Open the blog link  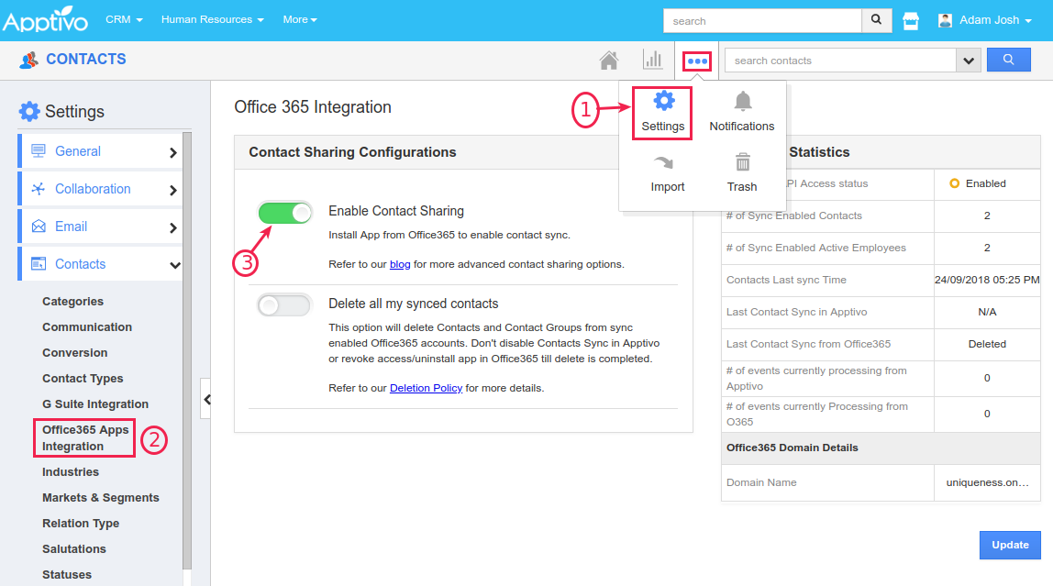coord(400,264)
